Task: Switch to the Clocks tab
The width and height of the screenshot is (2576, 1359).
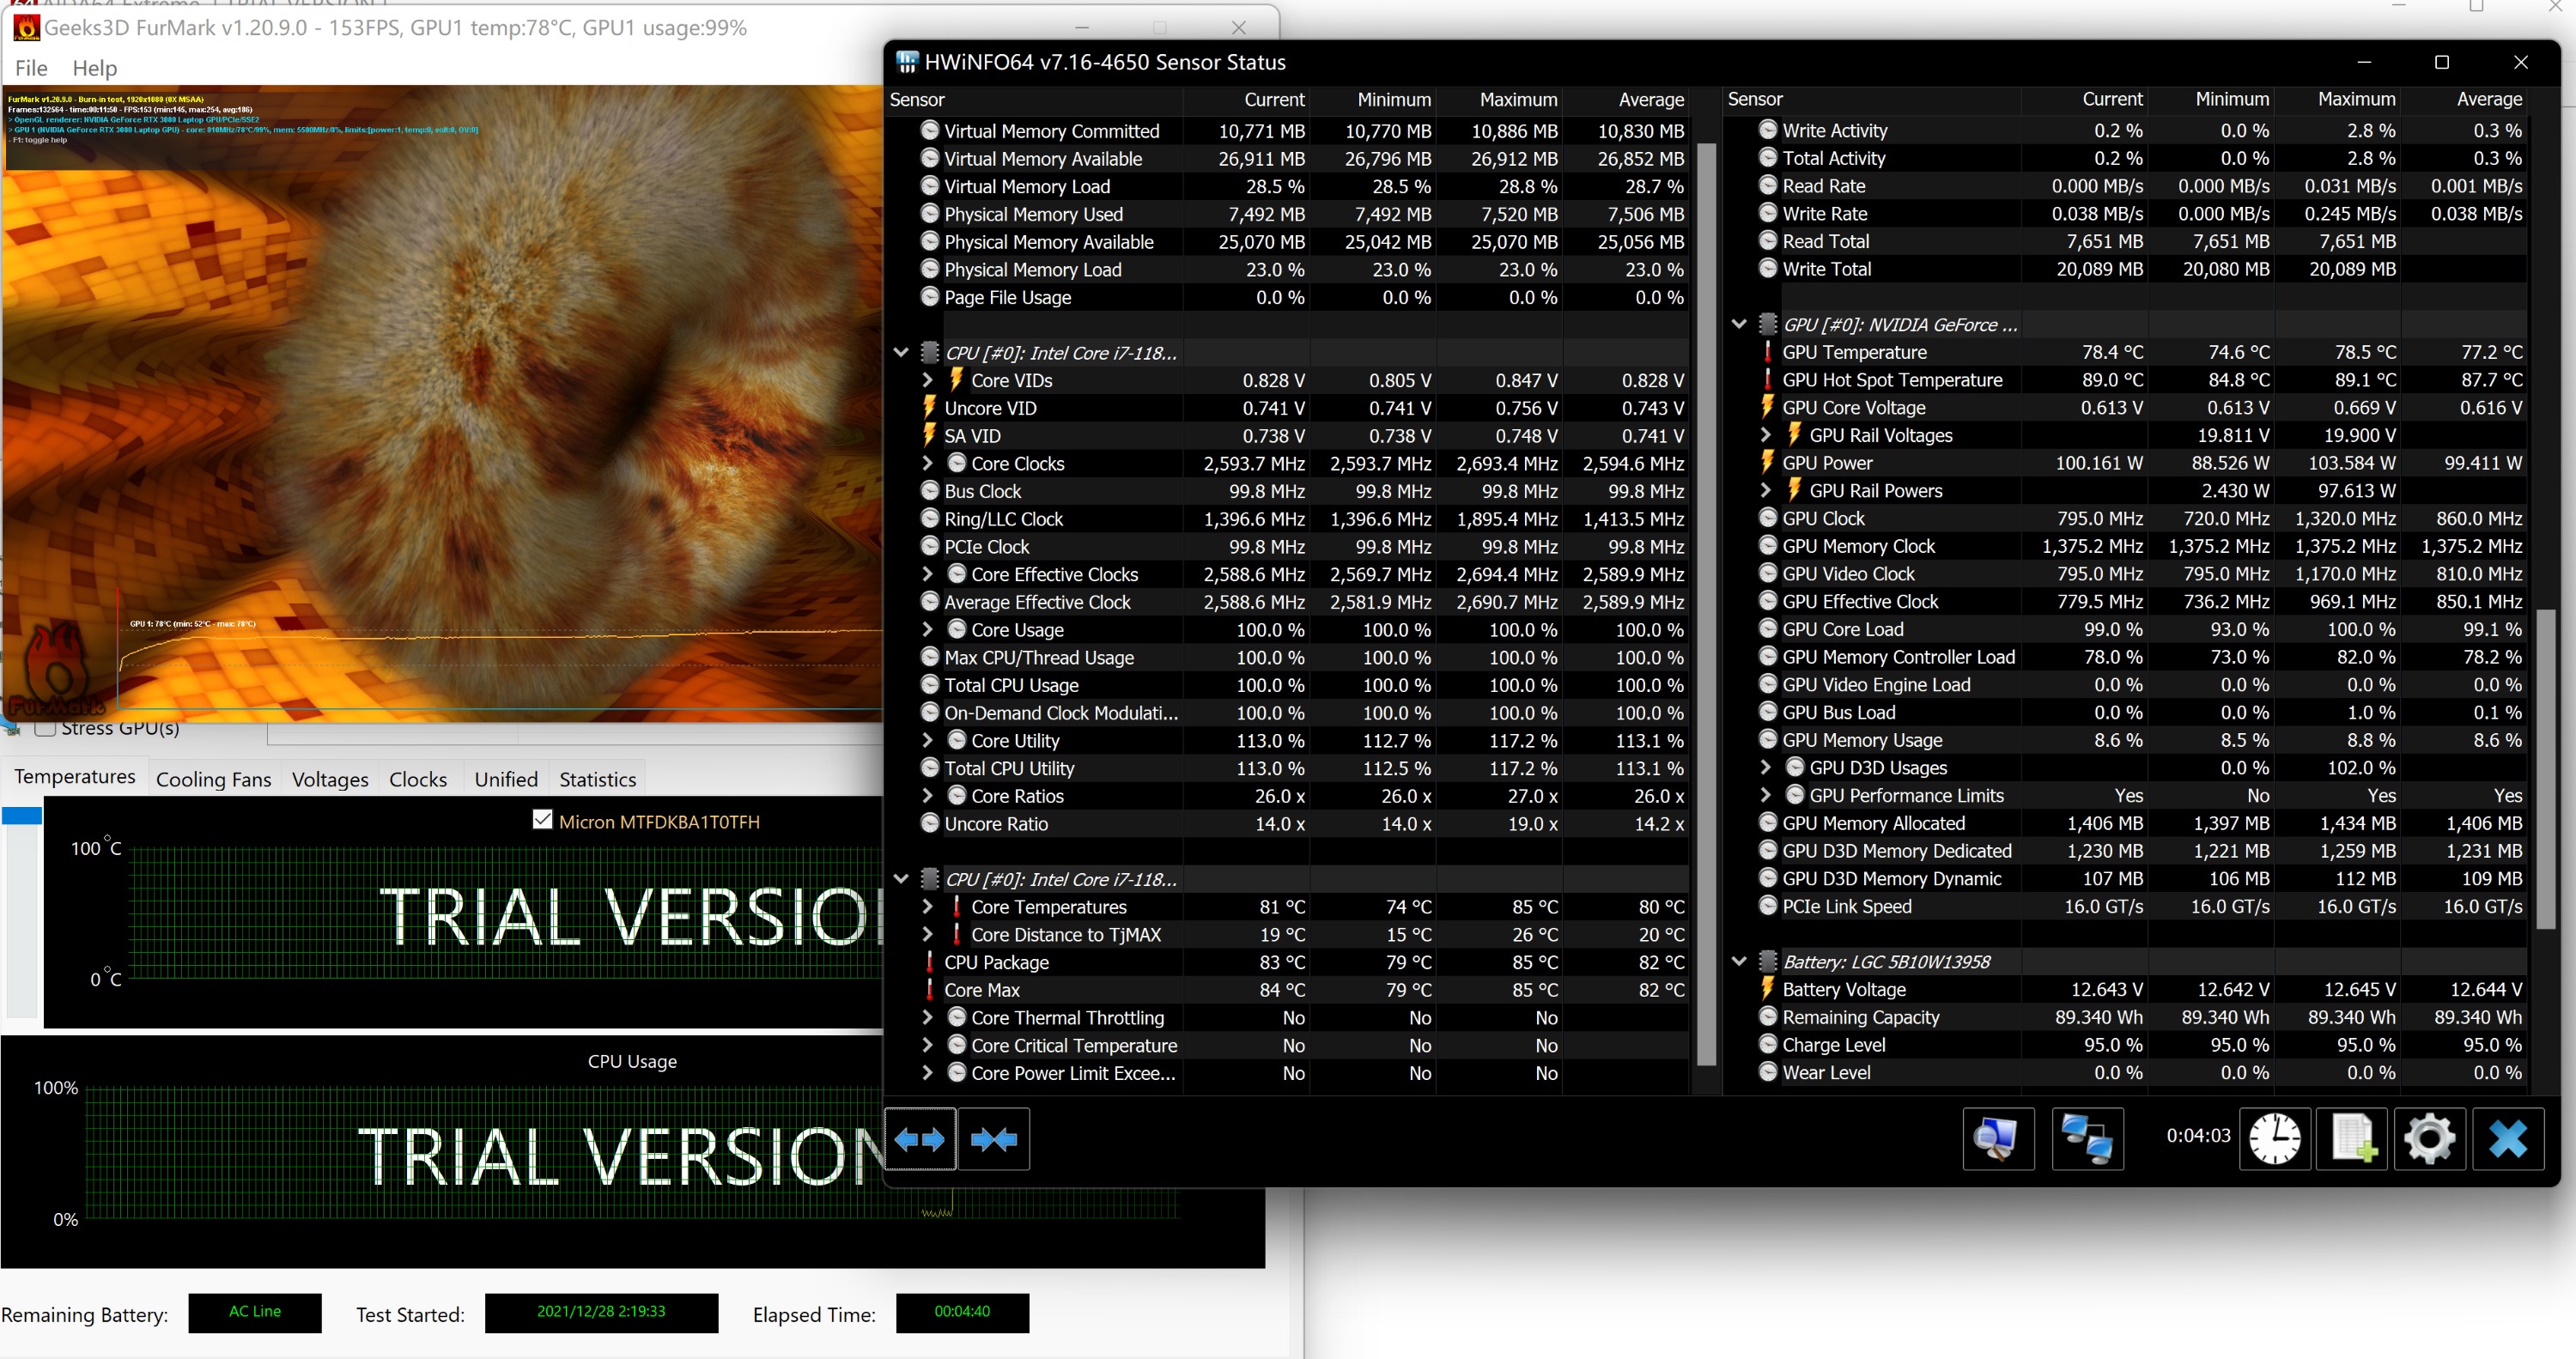Action: (418, 778)
